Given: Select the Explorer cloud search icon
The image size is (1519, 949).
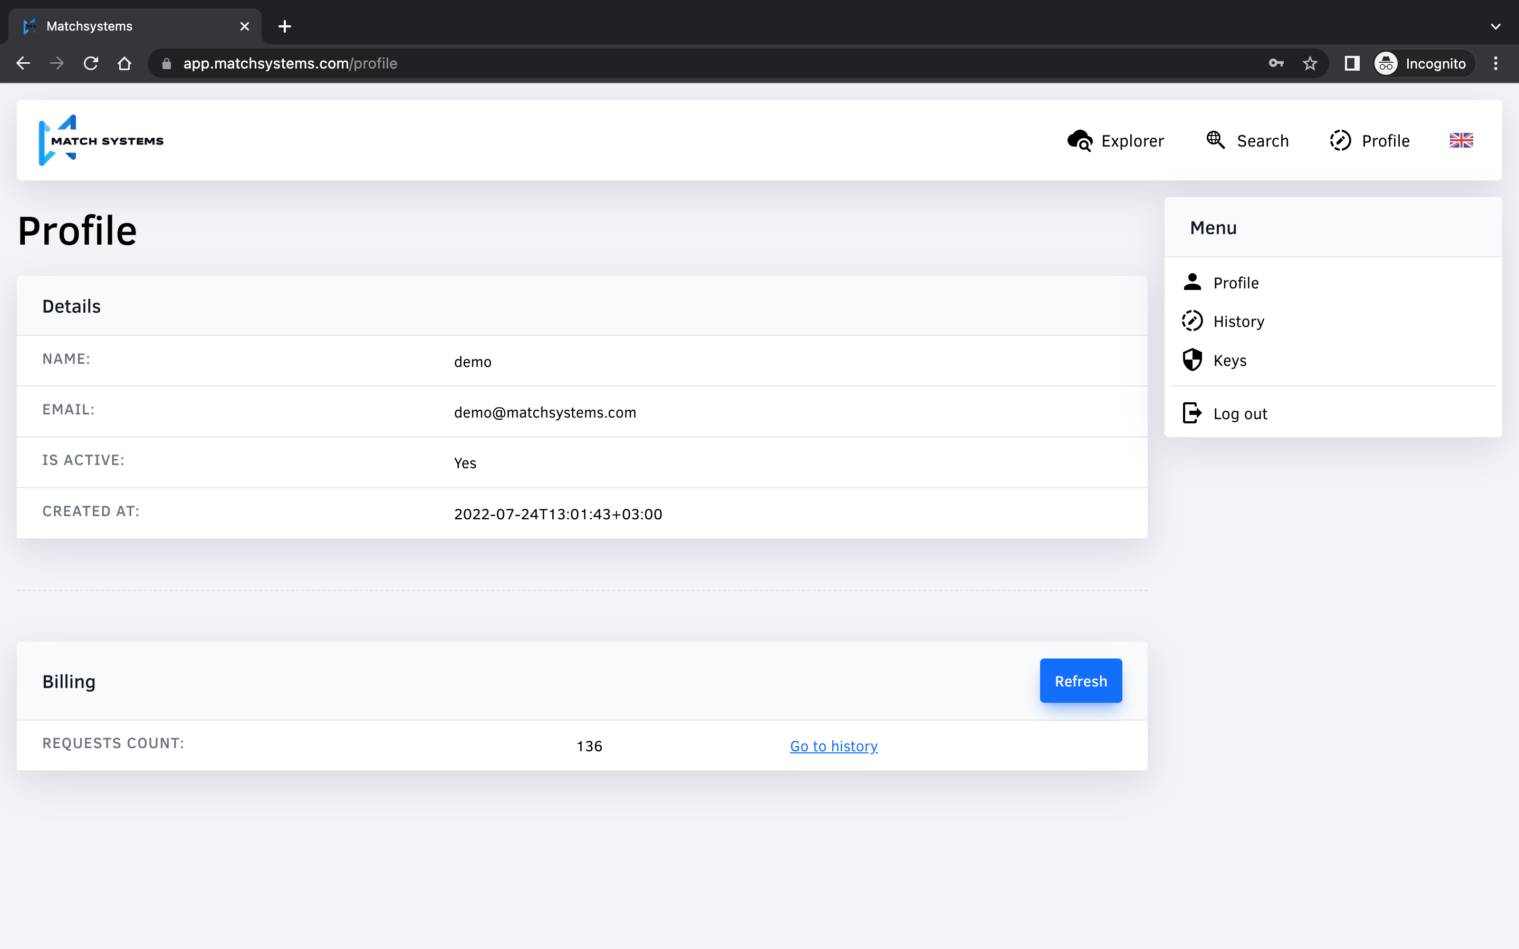Looking at the screenshot, I should (x=1080, y=141).
